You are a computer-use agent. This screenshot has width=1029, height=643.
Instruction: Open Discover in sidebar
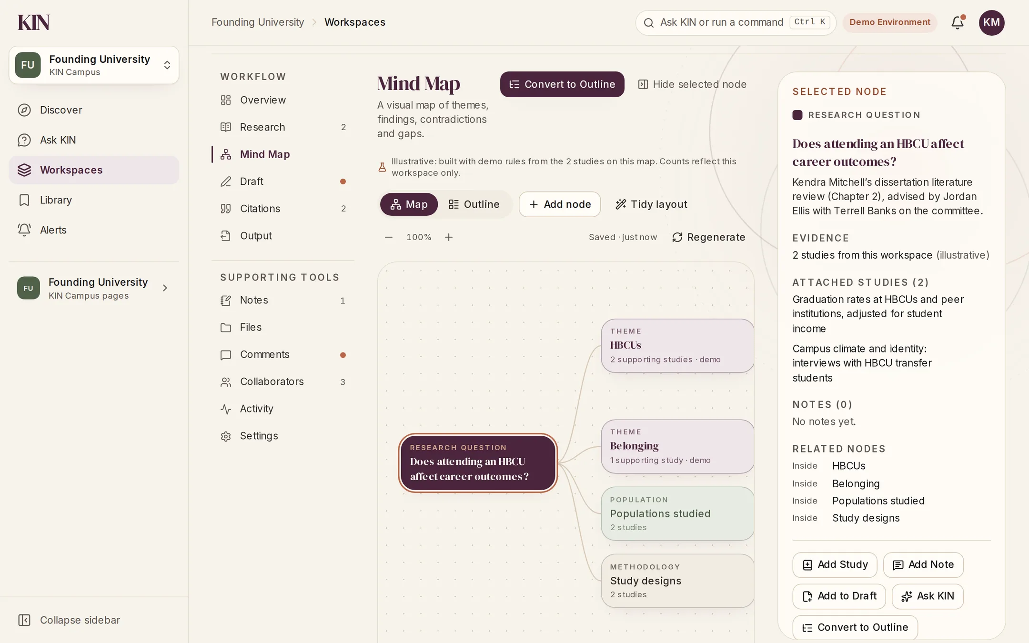[94, 110]
